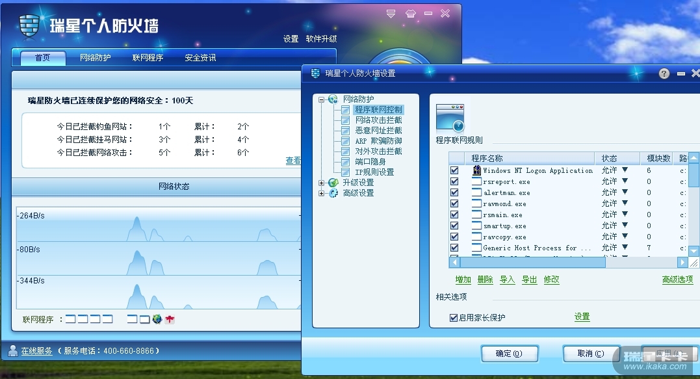Image resolution: width=700 pixels, height=379 pixels.
Task: Open the skin (shirt) icon in main window
Action: (x=411, y=14)
